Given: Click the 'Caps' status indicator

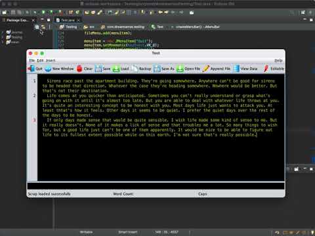Looking at the screenshot, I should point(203,194).
